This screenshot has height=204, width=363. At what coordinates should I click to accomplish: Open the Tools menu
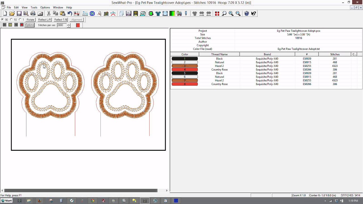pos(34,7)
